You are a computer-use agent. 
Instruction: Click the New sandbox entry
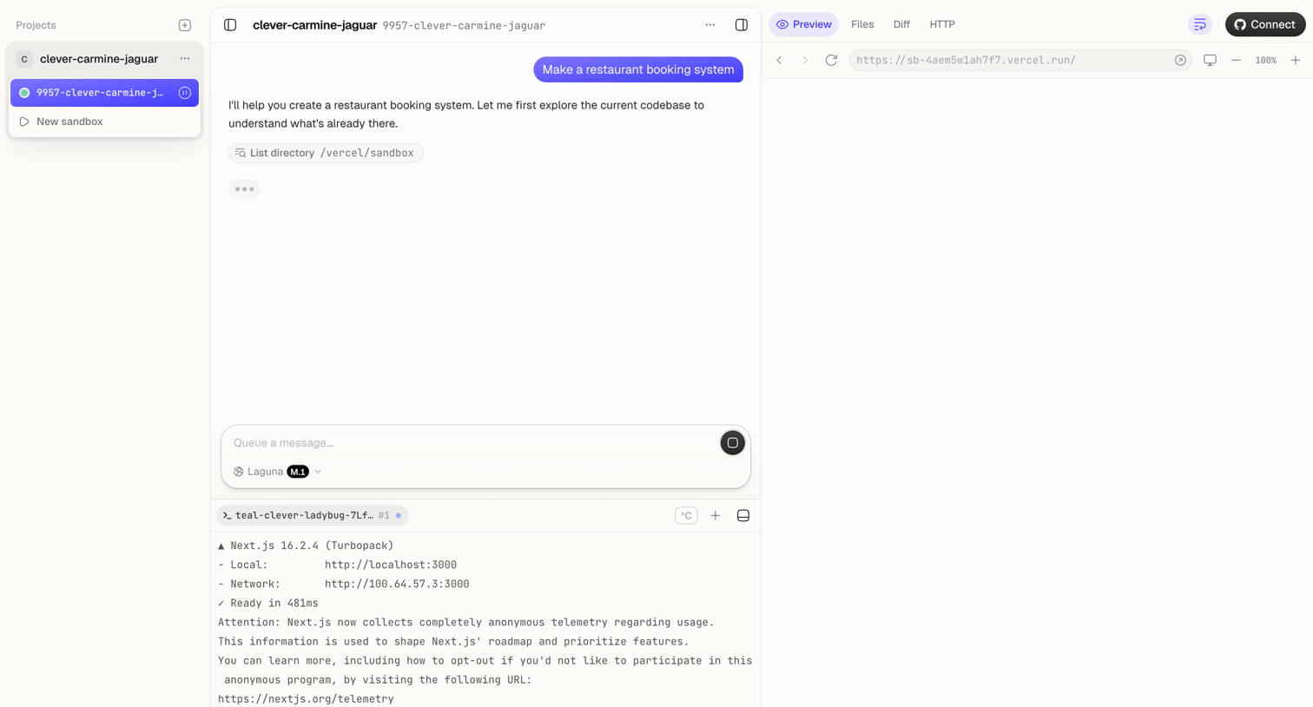pos(104,122)
